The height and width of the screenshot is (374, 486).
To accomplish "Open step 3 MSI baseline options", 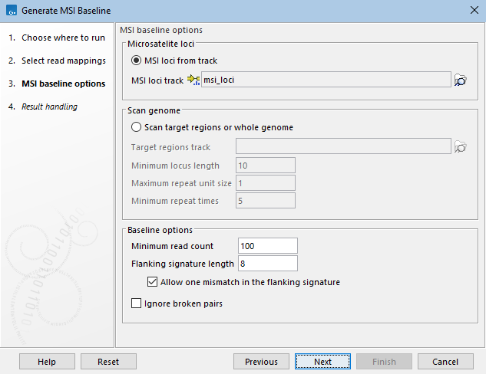I will (57, 84).
